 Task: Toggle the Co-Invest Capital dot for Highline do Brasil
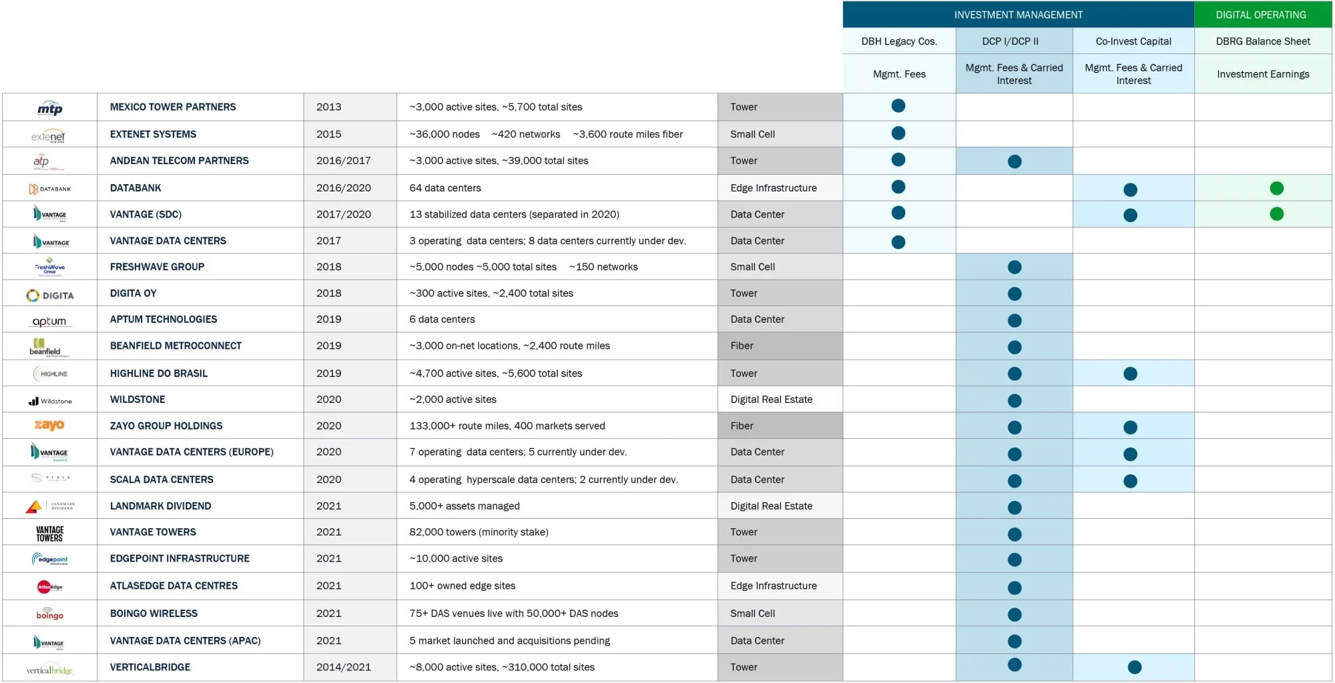click(x=1131, y=374)
